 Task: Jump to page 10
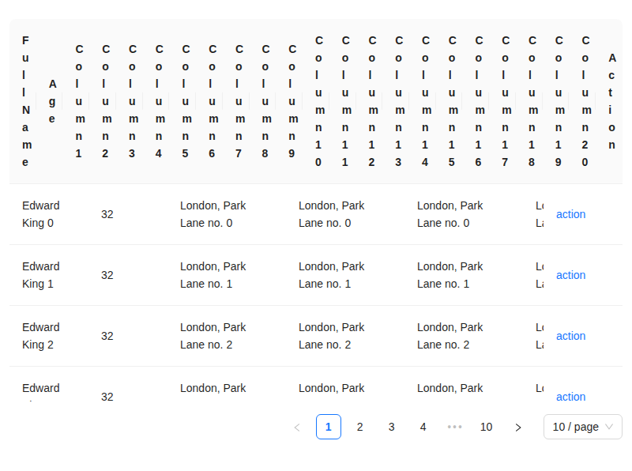(x=486, y=427)
